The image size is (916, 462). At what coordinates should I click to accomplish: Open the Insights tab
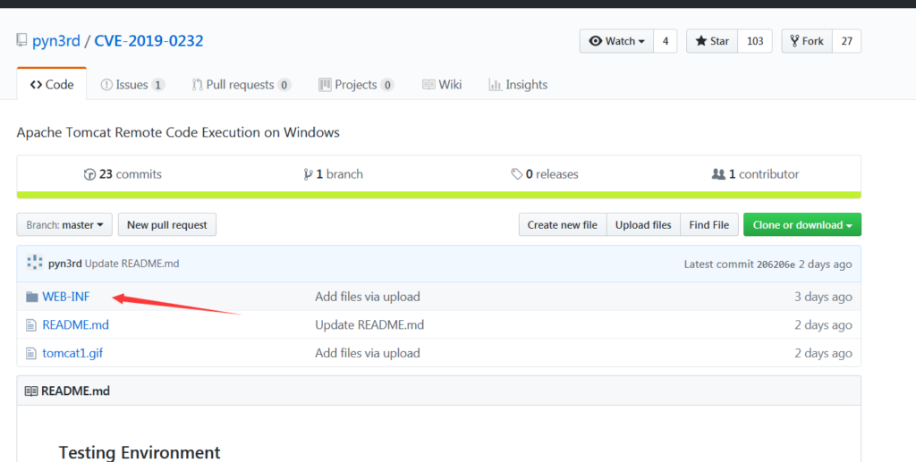(518, 85)
